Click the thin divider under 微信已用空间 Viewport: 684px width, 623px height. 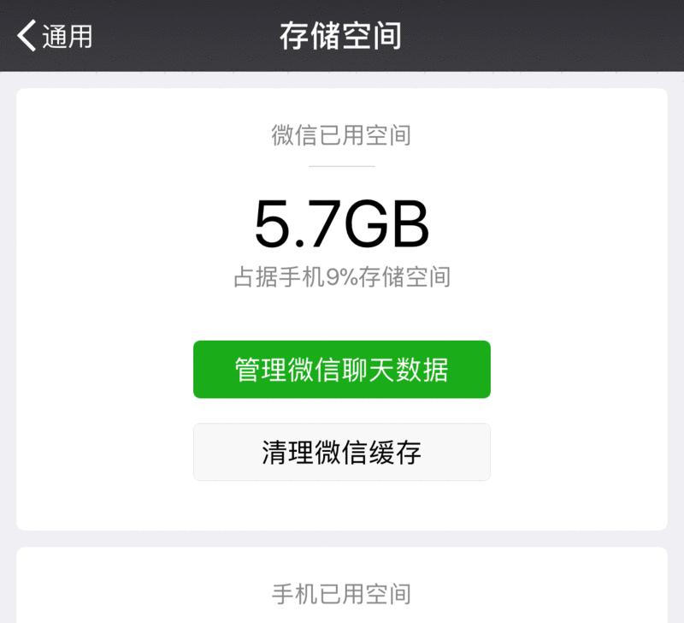point(341,166)
